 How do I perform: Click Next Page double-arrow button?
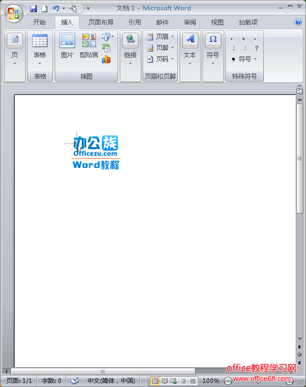point(299,363)
